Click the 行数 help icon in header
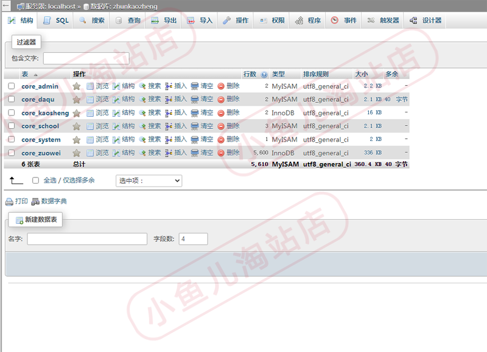Screen dimensions: 487x352 click(x=264, y=74)
